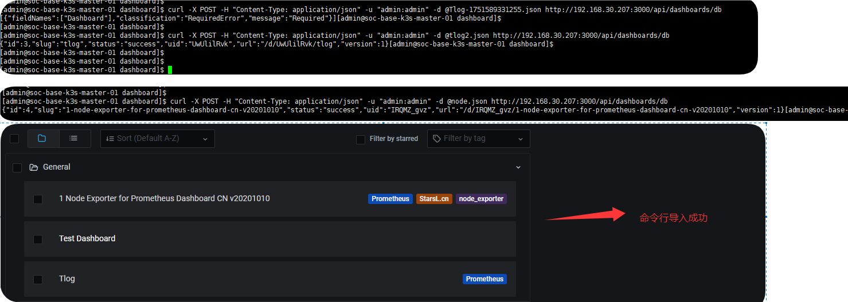Tick the Tlog dashboard checkbox

(38, 280)
